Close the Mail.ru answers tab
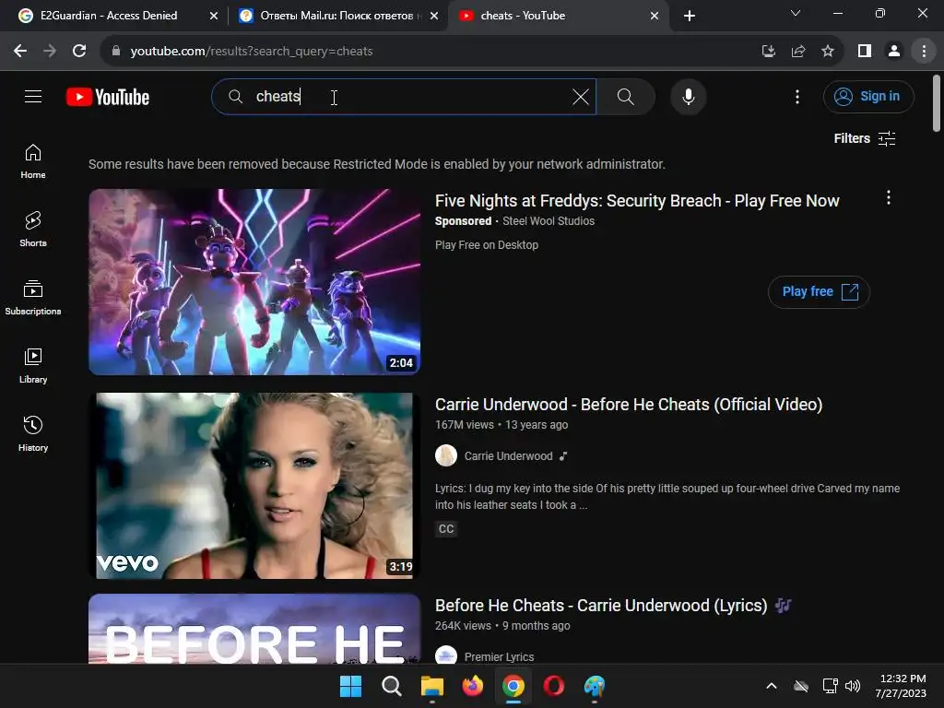This screenshot has height=708, width=944. [434, 17]
